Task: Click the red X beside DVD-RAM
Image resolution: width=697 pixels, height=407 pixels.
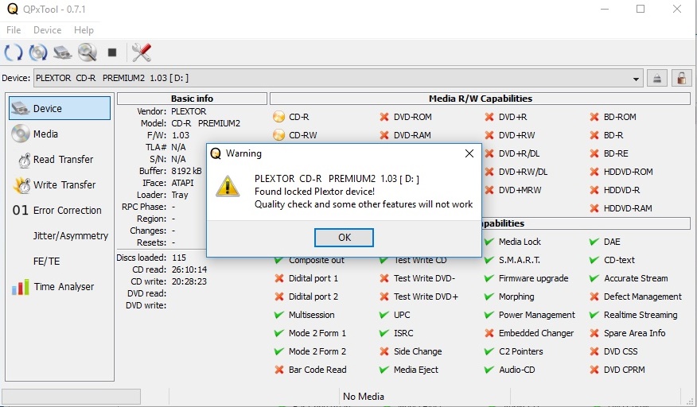Action: [384, 135]
